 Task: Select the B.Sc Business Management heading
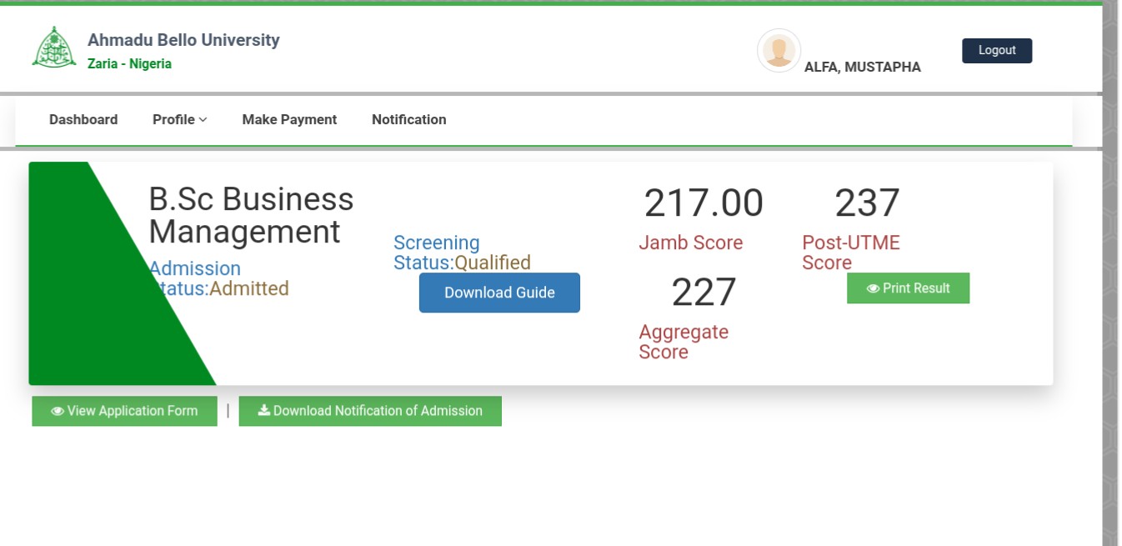[x=251, y=215]
